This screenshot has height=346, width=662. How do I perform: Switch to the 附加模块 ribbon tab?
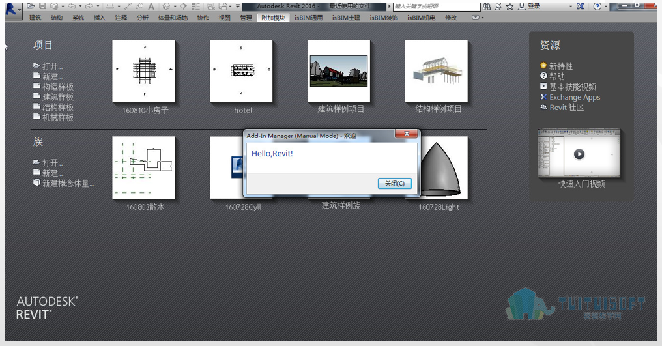tap(273, 18)
